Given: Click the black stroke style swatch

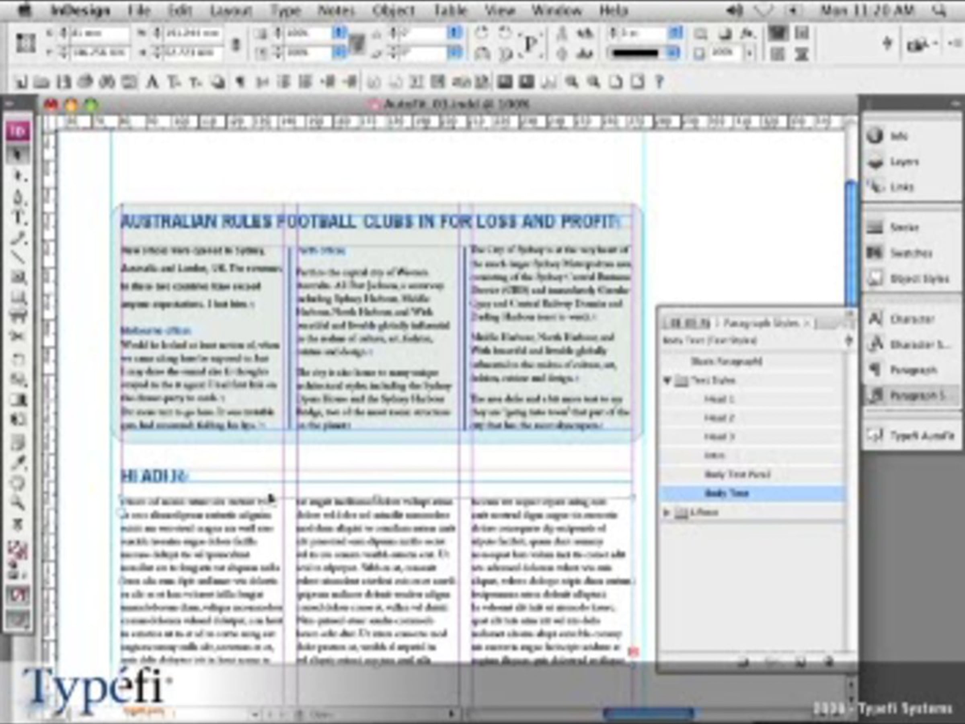Looking at the screenshot, I should tap(636, 53).
